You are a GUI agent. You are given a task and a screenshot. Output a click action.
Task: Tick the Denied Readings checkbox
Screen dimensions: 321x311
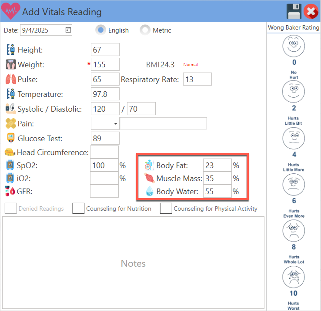point(10,208)
